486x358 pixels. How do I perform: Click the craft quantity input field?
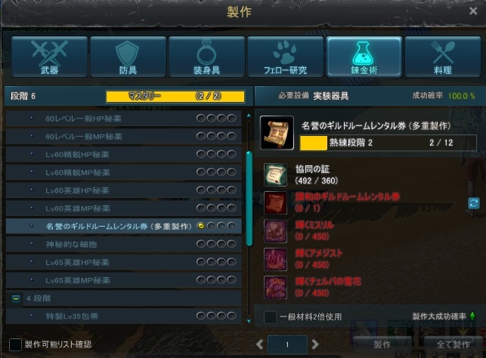tap(287, 344)
